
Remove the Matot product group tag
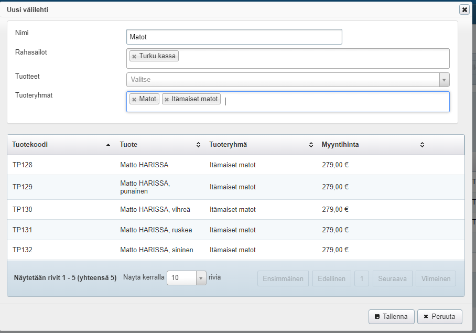click(x=134, y=99)
